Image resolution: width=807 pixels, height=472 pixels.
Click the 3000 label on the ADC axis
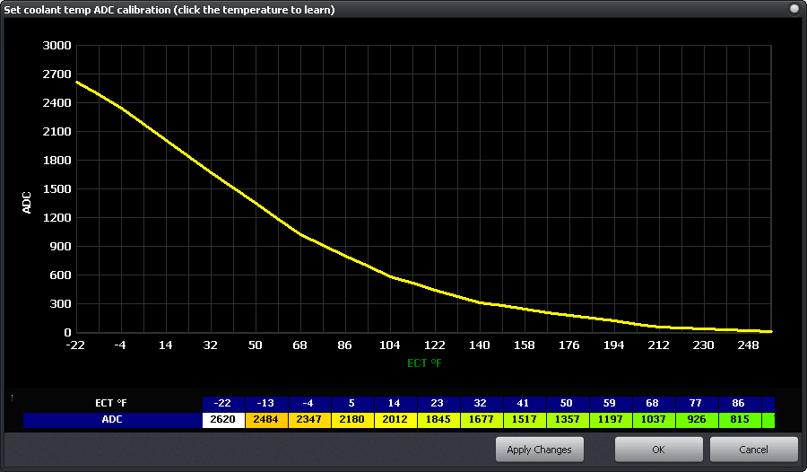point(56,46)
